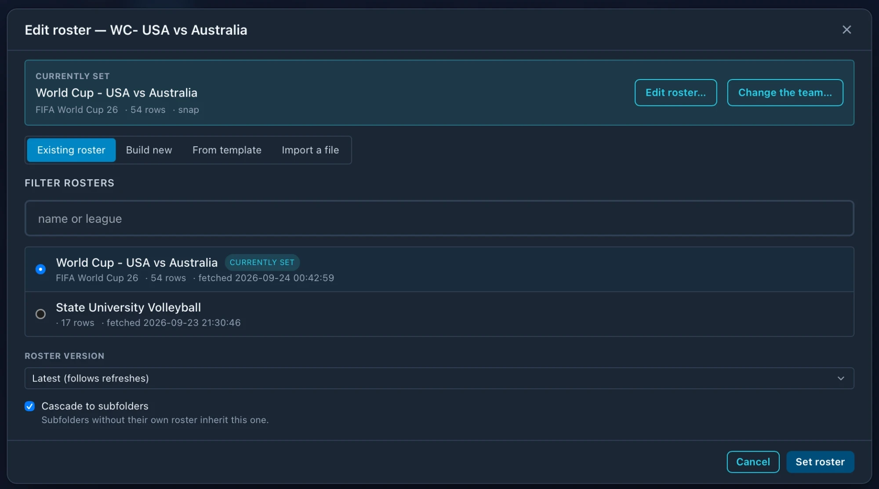
Task: Switch to the Build new tab
Action: [149, 150]
